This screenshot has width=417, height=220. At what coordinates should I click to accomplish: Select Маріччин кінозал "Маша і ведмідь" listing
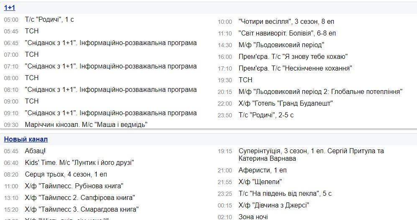click(x=86, y=124)
